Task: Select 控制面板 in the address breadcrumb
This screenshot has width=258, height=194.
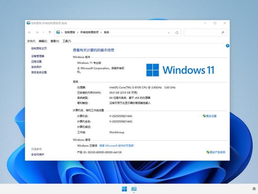Action: point(70,32)
